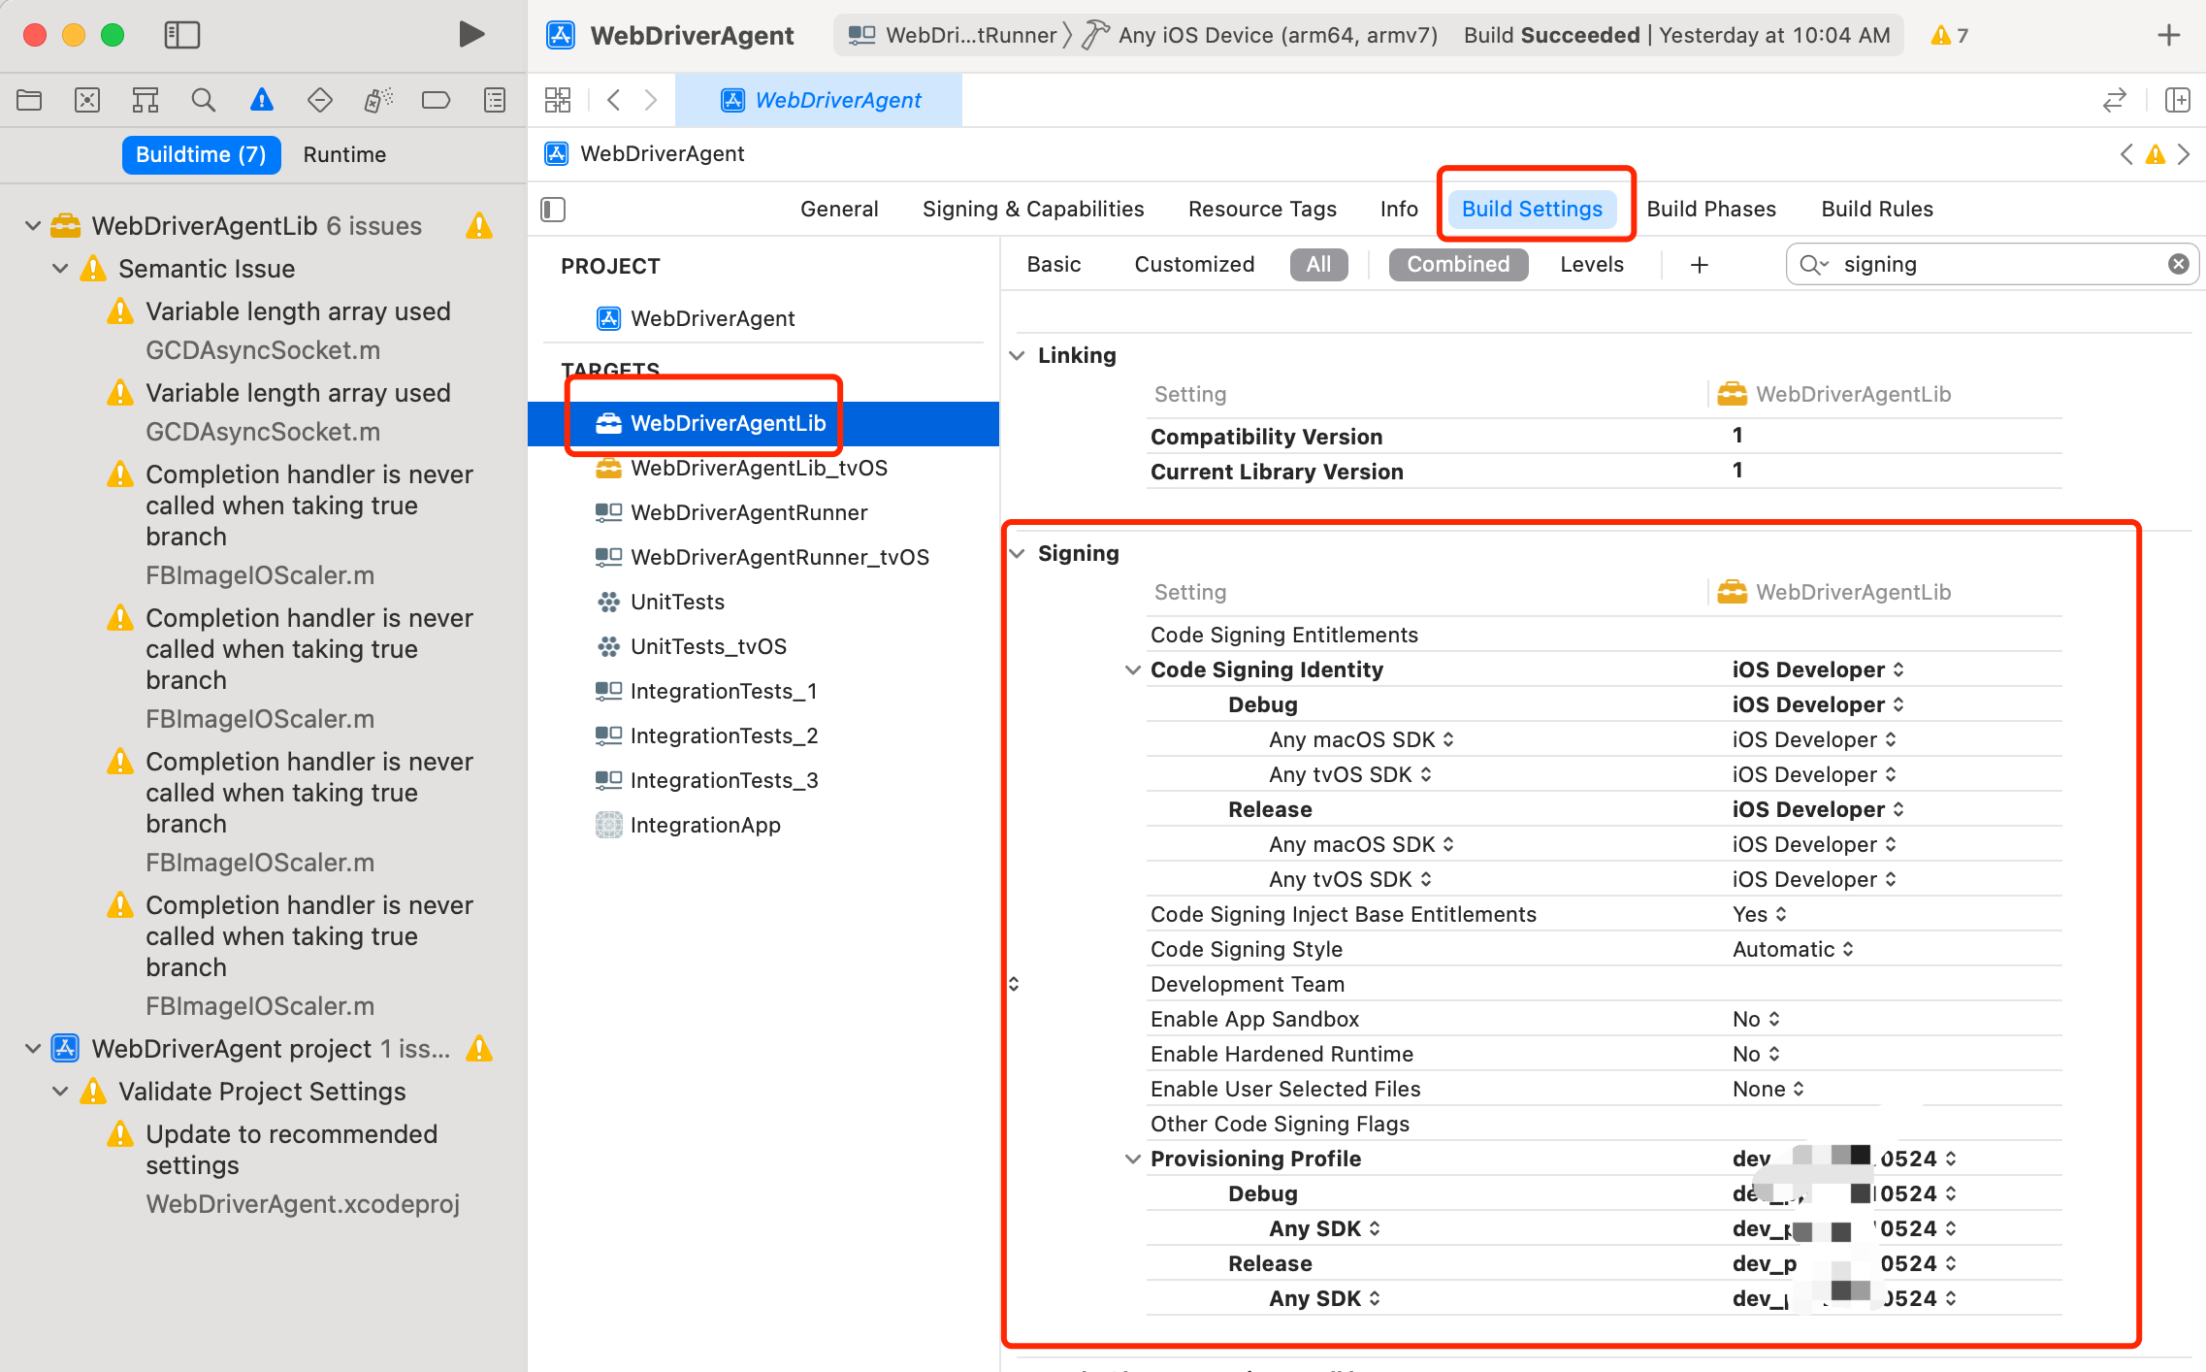Clear the signing search field
The height and width of the screenshot is (1372, 2206).
pyautogui.click(x=2179, y=264)
